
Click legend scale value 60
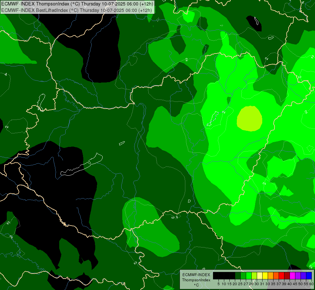(x=311, y=284)
